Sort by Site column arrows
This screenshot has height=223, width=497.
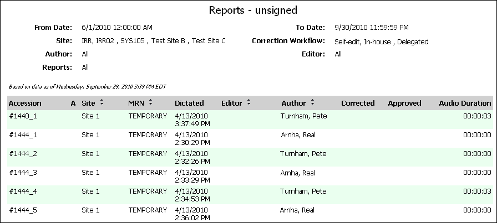click(x=102, y=102)
